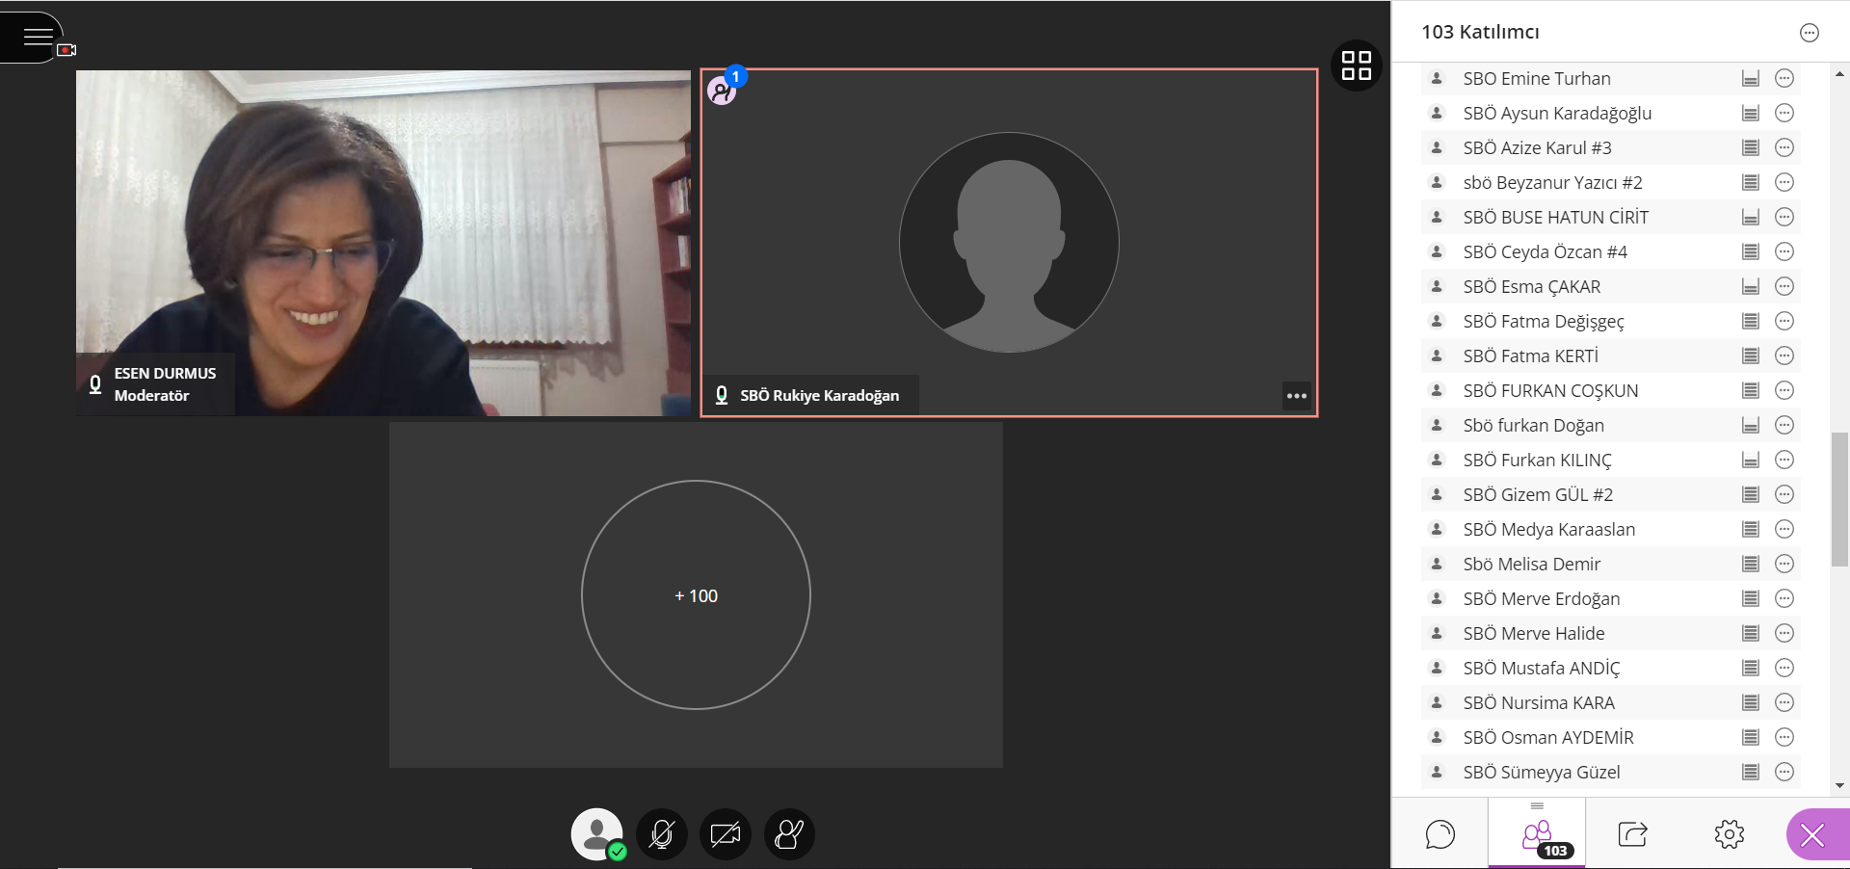
Task: Select ESEN DURMUS moderator video tile
Action: pyautogui.click(x=383, y=243)
